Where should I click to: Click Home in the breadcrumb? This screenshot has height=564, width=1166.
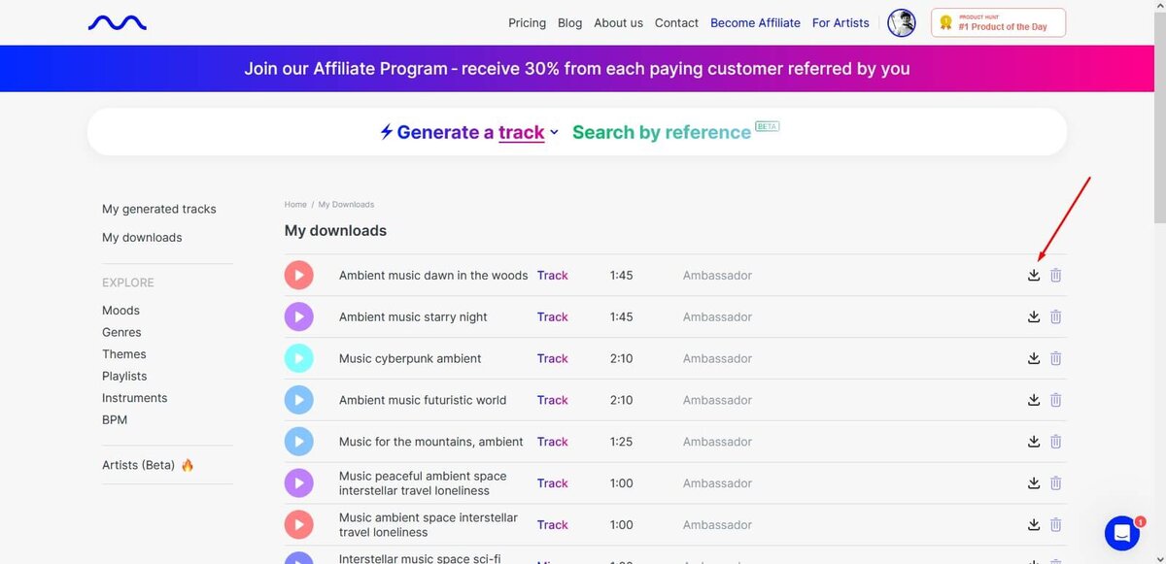pyautogui.click(x=295, y=205)
